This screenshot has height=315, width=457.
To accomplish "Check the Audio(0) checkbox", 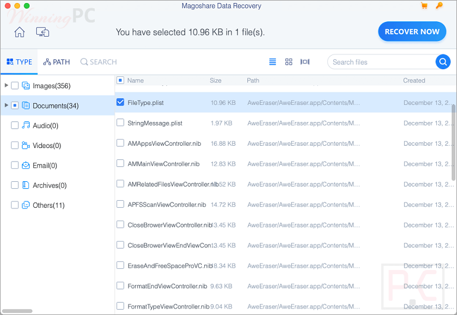I will click(15, 126).
